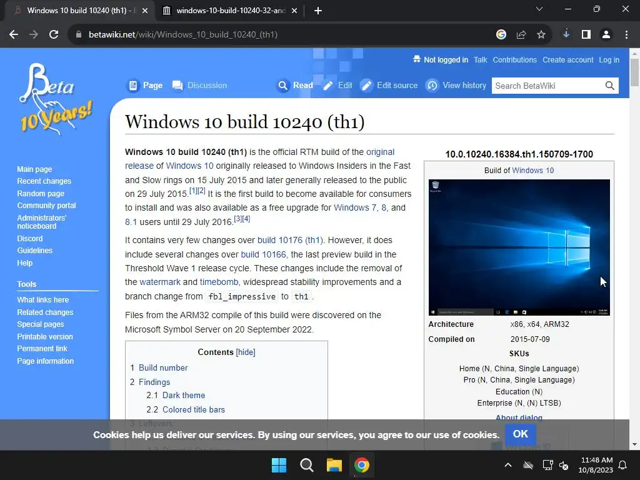This screenshot has height=480, width=640.
Task: Click the address bar URL
Action: coord(183,35)
